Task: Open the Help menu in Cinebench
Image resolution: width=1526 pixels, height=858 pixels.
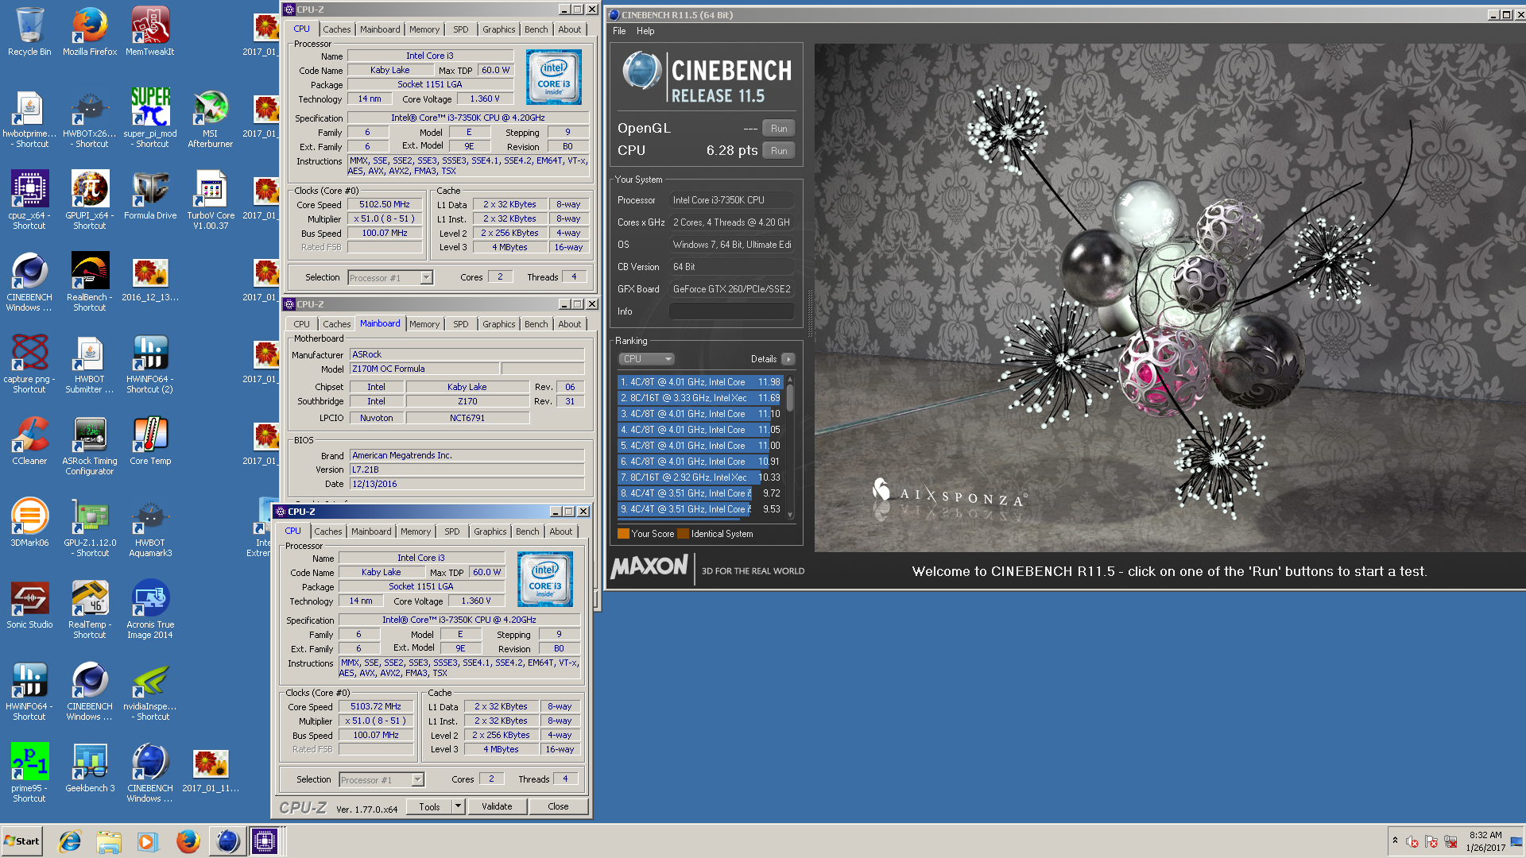Action: [x=645, y=31]
